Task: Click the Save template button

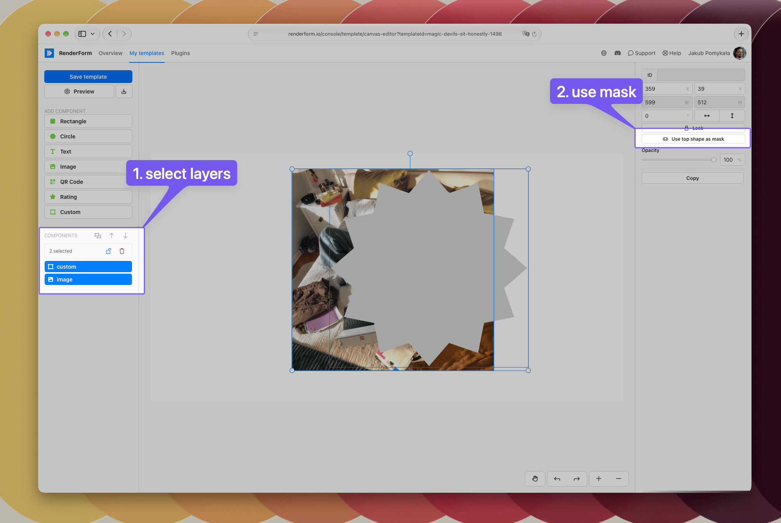Action: [x=88, y=77]
